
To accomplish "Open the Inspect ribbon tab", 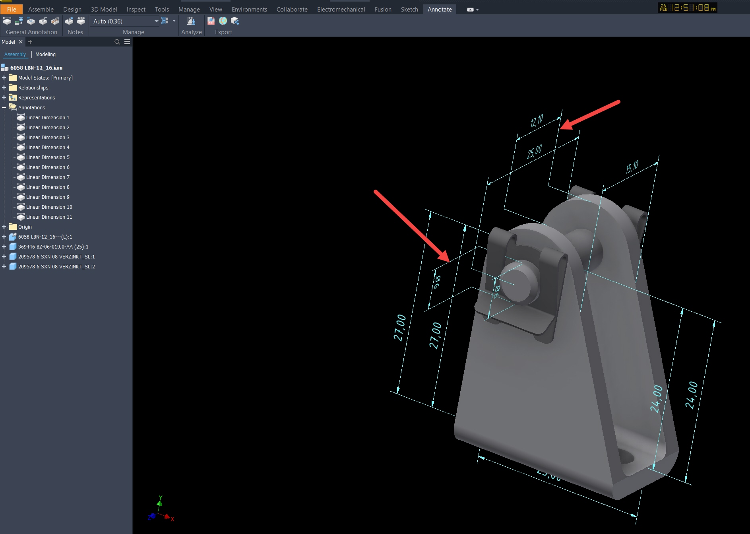I will pos(136,10).
